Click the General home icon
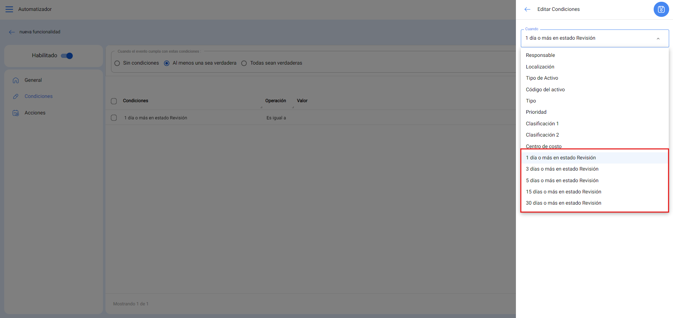This screenshot has height=318, width=673. [16, 80]
